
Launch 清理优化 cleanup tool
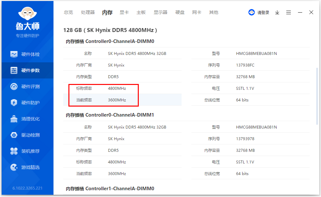tap(27, 119)
